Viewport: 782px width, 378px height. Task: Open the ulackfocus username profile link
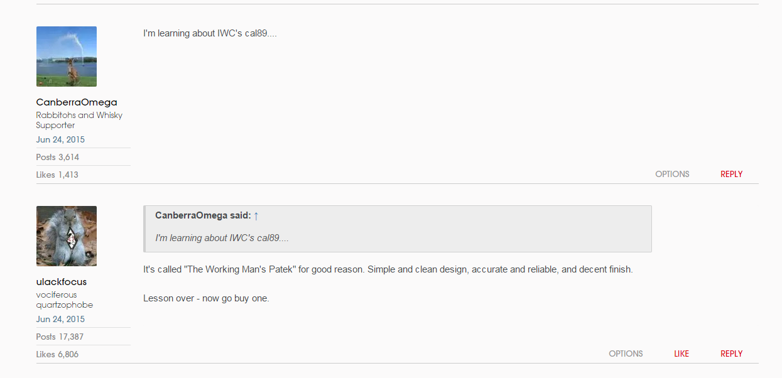coord(62,282)
